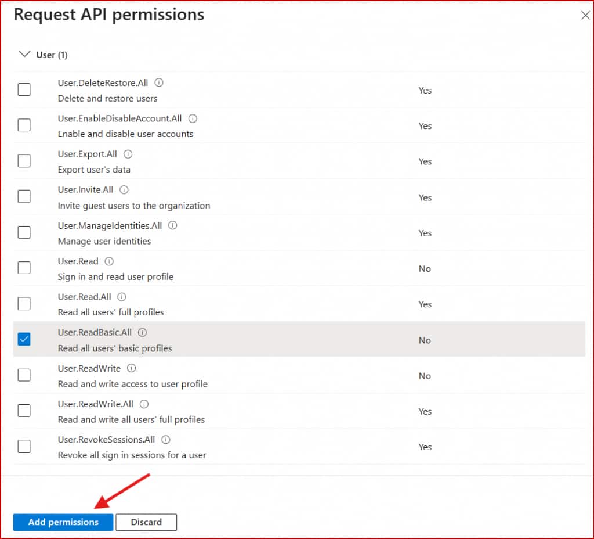Collapse the User (1) permission group
This screenshot has width=594, height=539.
24,55
